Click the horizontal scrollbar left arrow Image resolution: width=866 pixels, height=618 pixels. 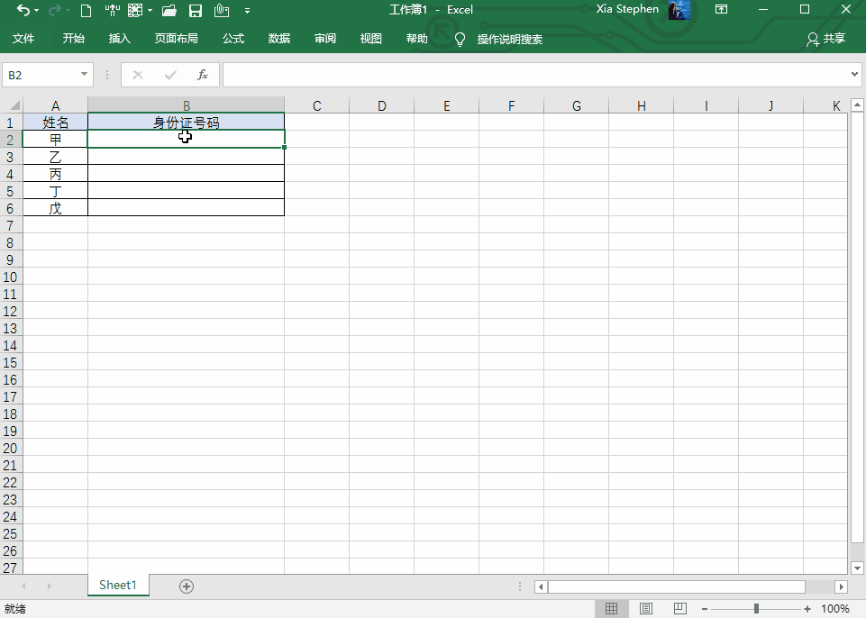click(x=541, y=586)
